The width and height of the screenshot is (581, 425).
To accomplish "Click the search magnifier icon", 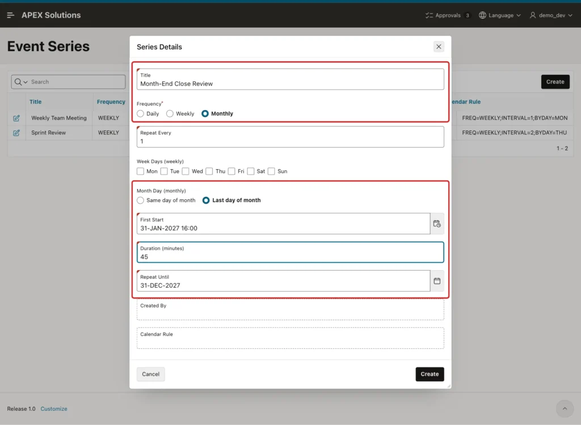I will coord(18,82).
